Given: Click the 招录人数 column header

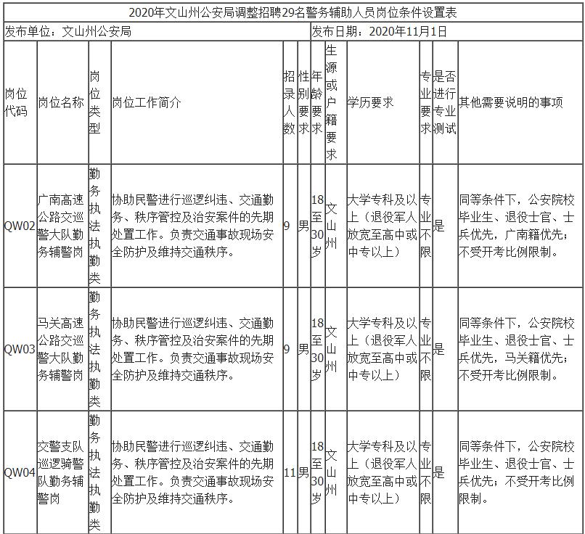Looking at the screenshot, I should coord(290,102).
